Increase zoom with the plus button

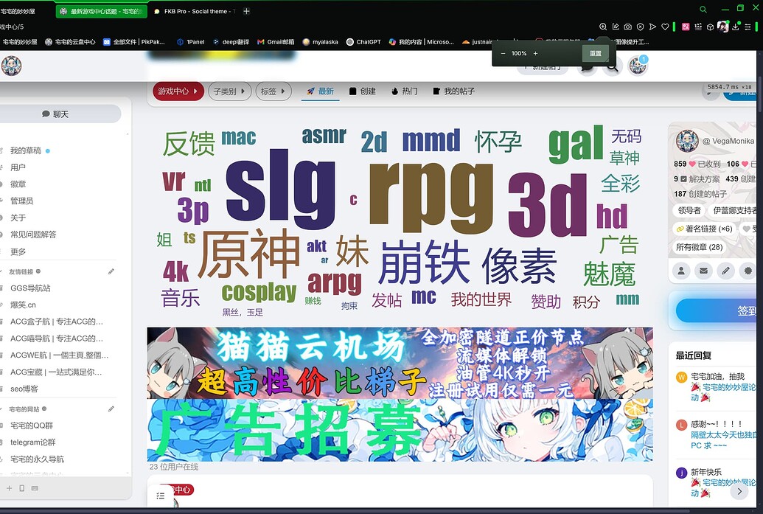point(535,53)
